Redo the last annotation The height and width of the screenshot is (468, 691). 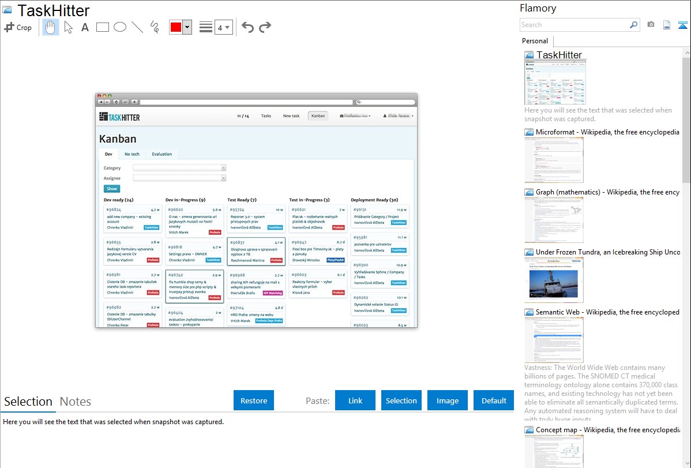point(265,27)
